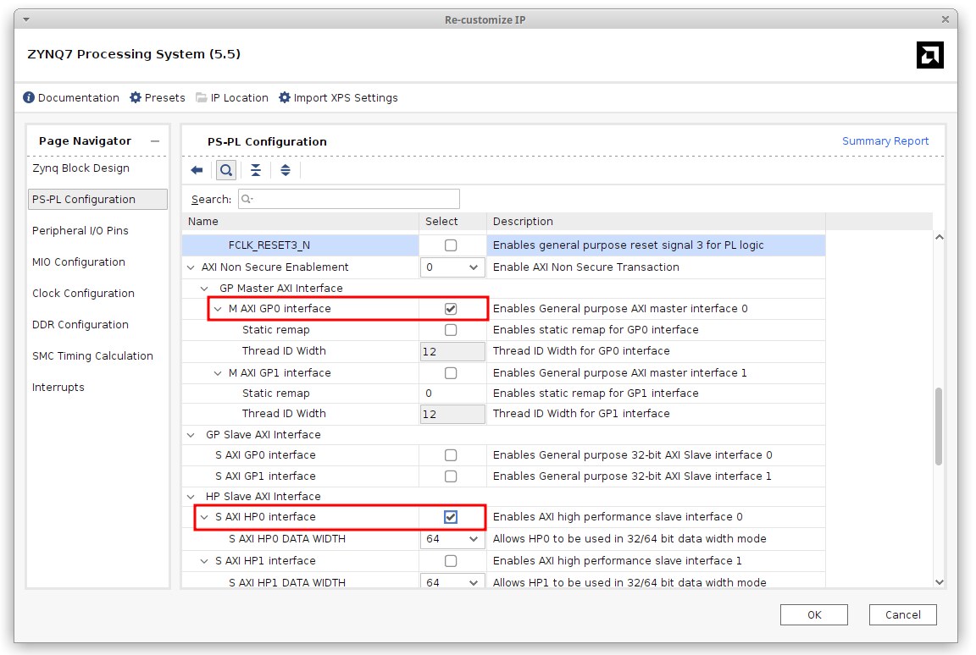The width and height of the screenshot is (976, 655).
Task: Enable the FCLK_RESET3_N checkbox
Action: (x=451, y=245)
